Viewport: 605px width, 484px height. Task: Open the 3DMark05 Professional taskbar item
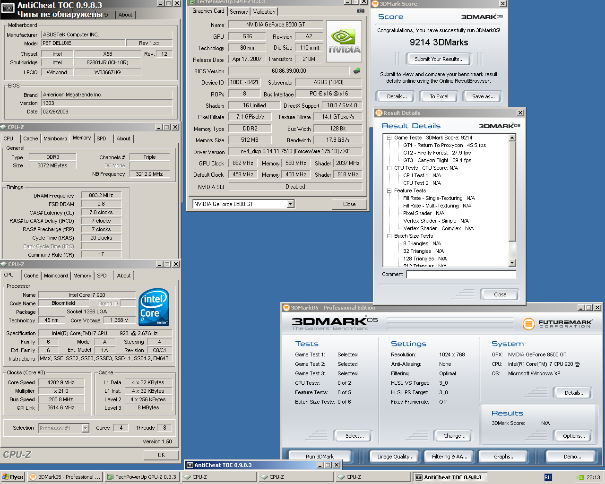[x=65, y=477]
